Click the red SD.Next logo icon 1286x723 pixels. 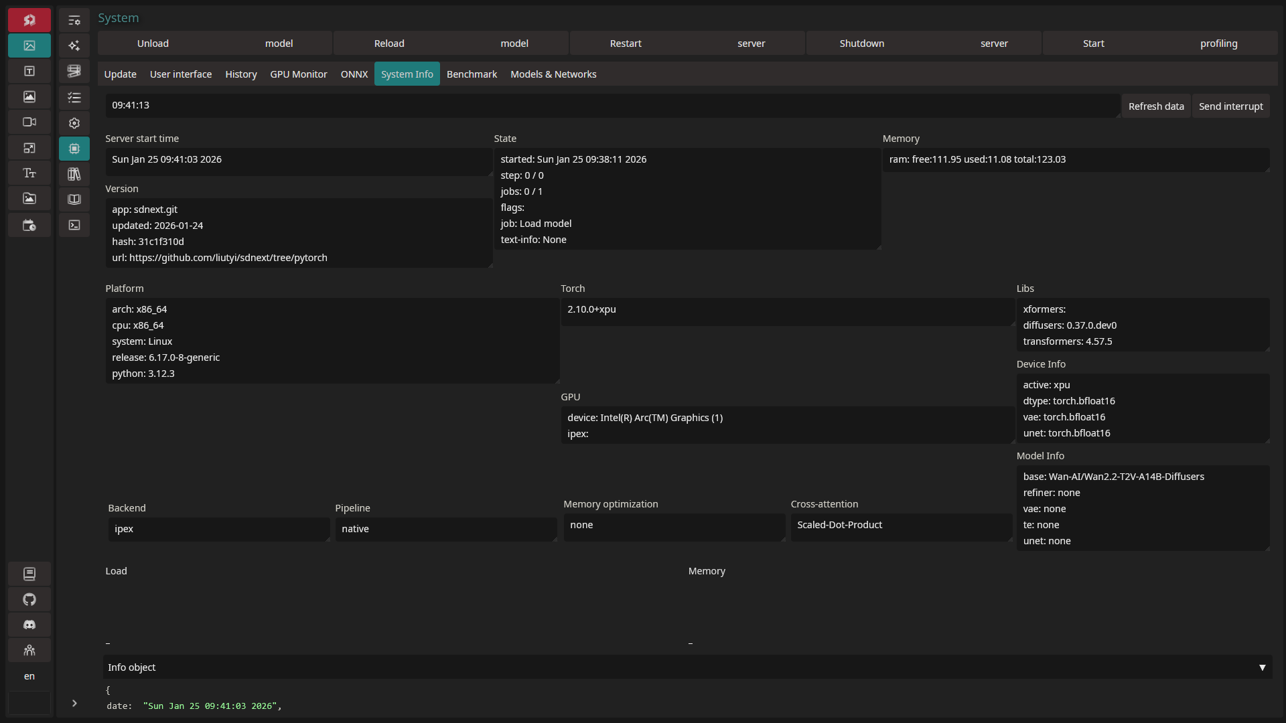(x=29, y=20)
